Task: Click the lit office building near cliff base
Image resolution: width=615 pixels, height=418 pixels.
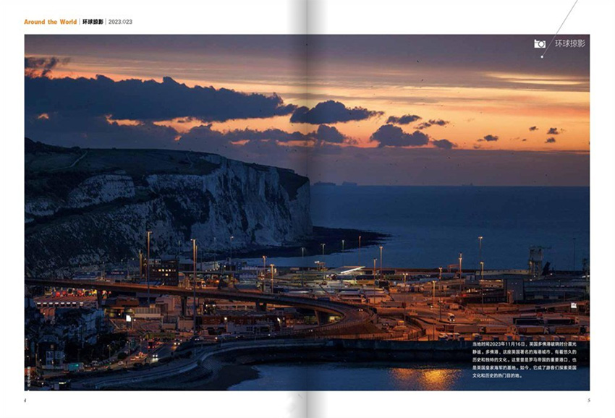Action: 164,271
